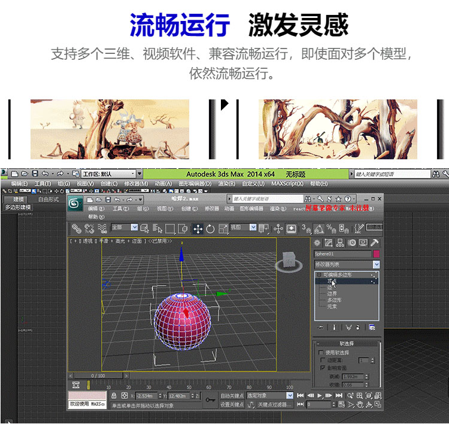Screen dimensions: 449x424
Task: Select the 边界 sub-object level
Action: [332, 293]
